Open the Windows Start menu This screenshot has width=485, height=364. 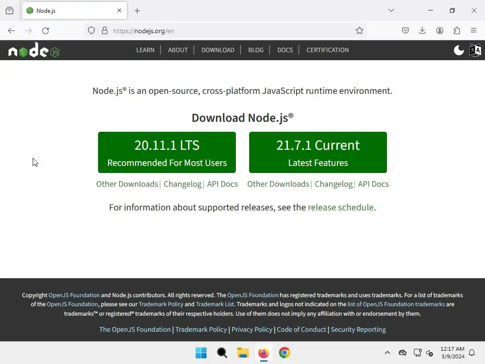201,353
